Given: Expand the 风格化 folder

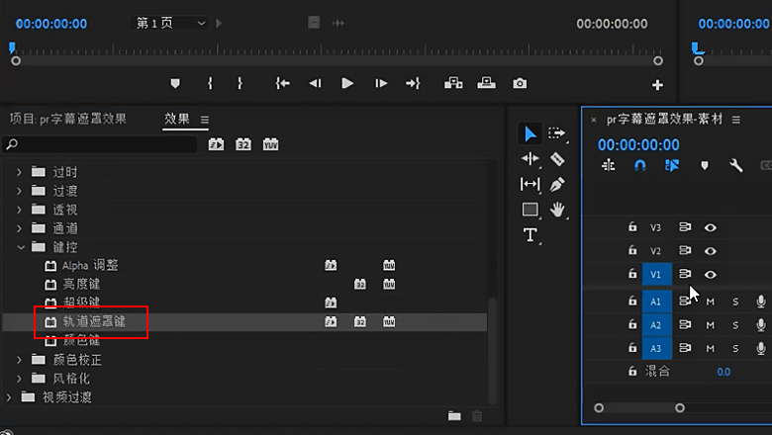Looking at the screenshot, I should click(x=19, y=379).
